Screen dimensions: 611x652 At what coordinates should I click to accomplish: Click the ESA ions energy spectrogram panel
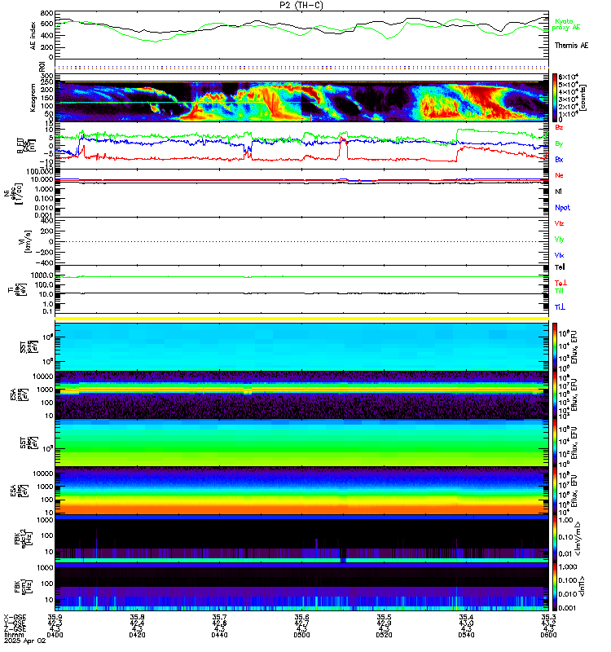(301, 394)
